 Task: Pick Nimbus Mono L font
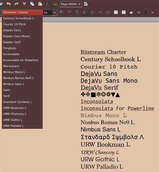click(x=22, y=72)
